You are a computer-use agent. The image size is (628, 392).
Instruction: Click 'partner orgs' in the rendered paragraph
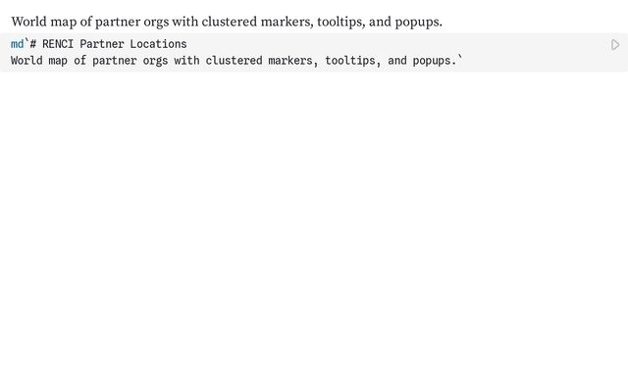pos(131,23)
